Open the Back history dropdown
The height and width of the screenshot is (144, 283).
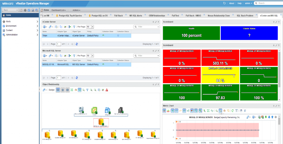click(17, 10)
